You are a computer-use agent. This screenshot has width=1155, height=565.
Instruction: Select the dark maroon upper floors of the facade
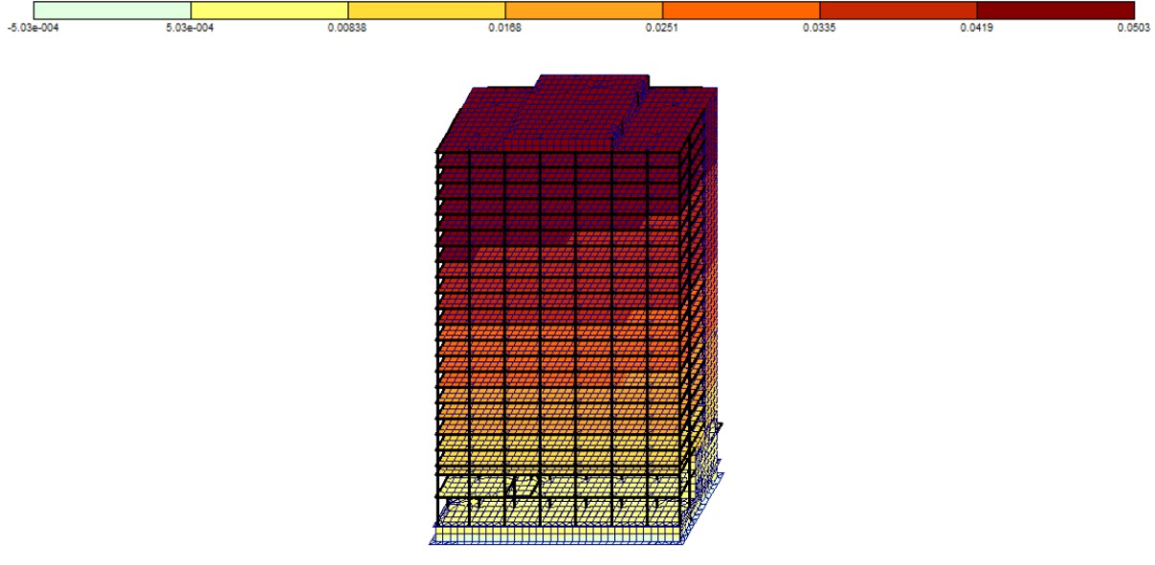tap(560, 201)
